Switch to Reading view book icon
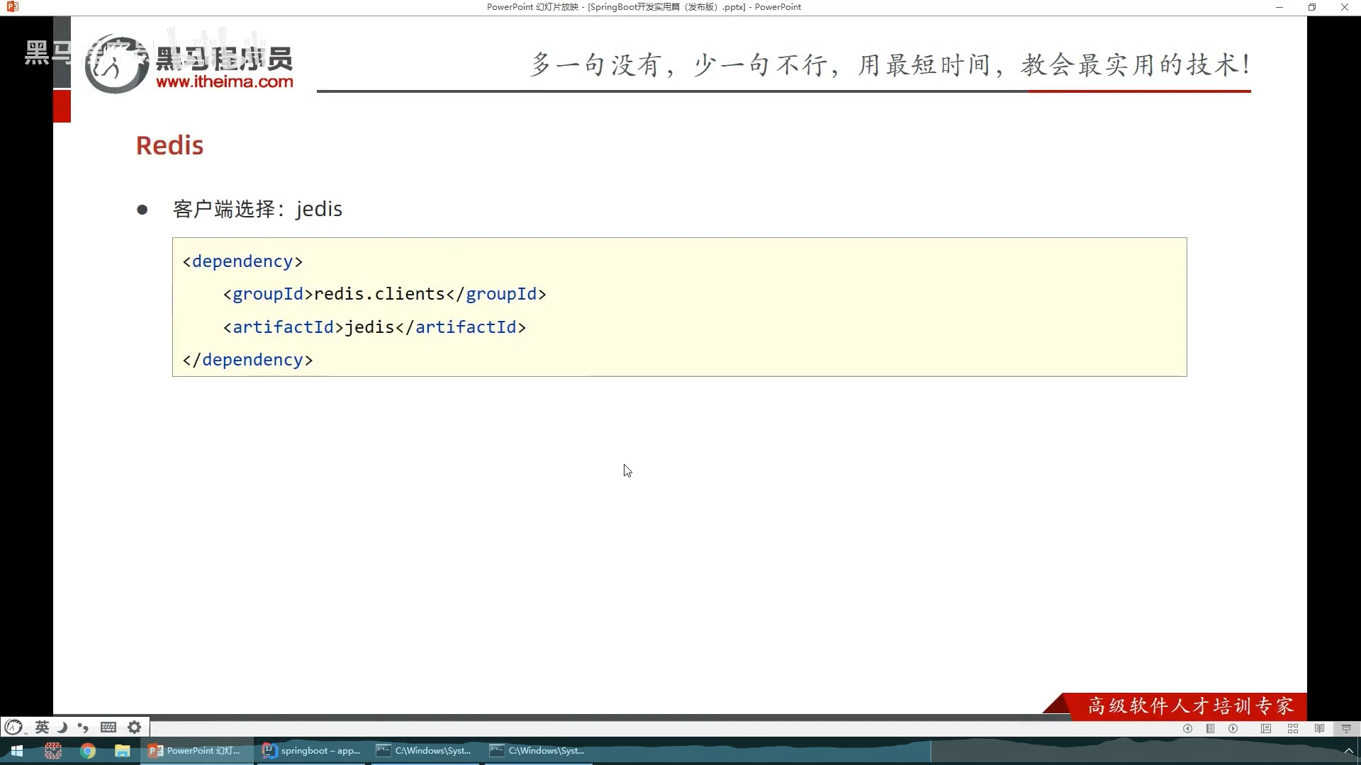The width and height of the screenshot is (1361, 765). click(x=1319, y=728)
